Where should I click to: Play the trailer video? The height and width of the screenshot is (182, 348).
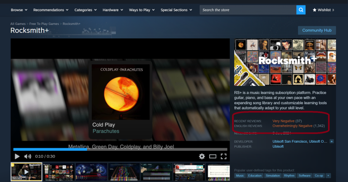pos(17,156)
